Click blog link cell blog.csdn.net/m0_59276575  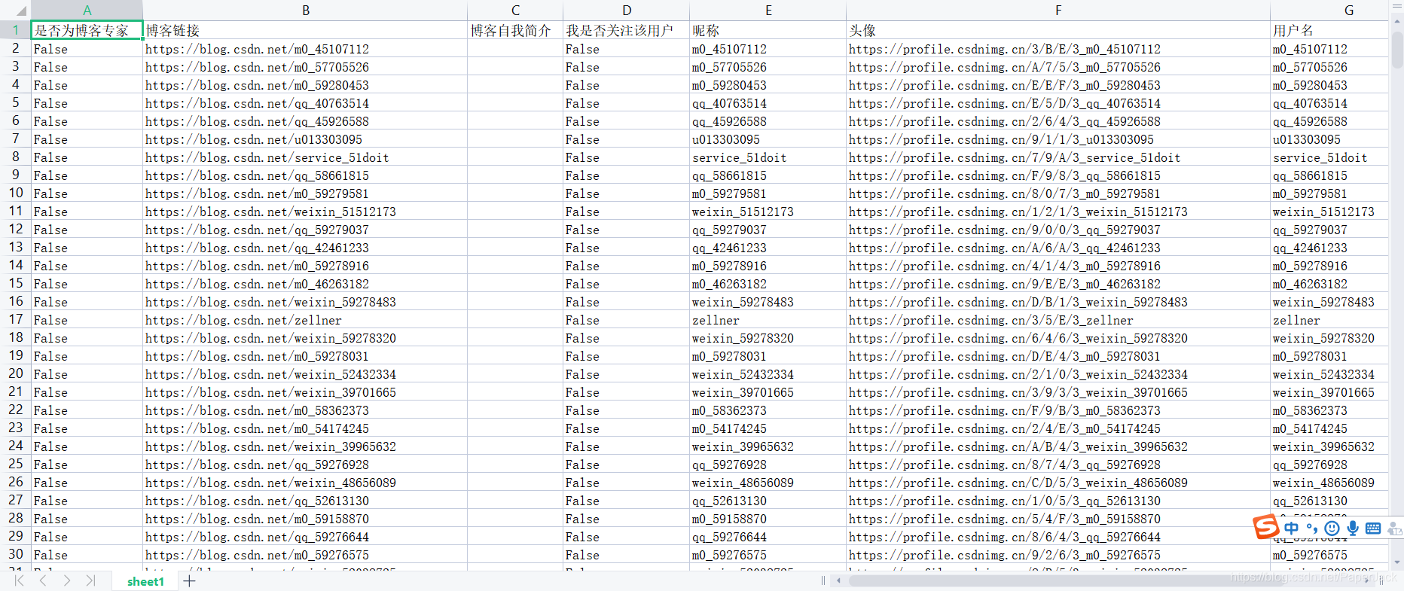tap(306, 555)
